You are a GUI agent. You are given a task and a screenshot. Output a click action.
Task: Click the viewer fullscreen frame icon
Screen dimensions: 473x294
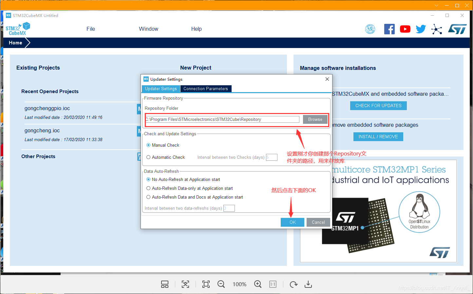click(x=206, y=284)
